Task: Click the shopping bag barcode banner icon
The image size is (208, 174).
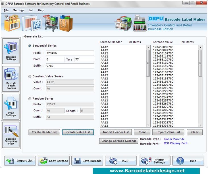Action: (12, 23)
